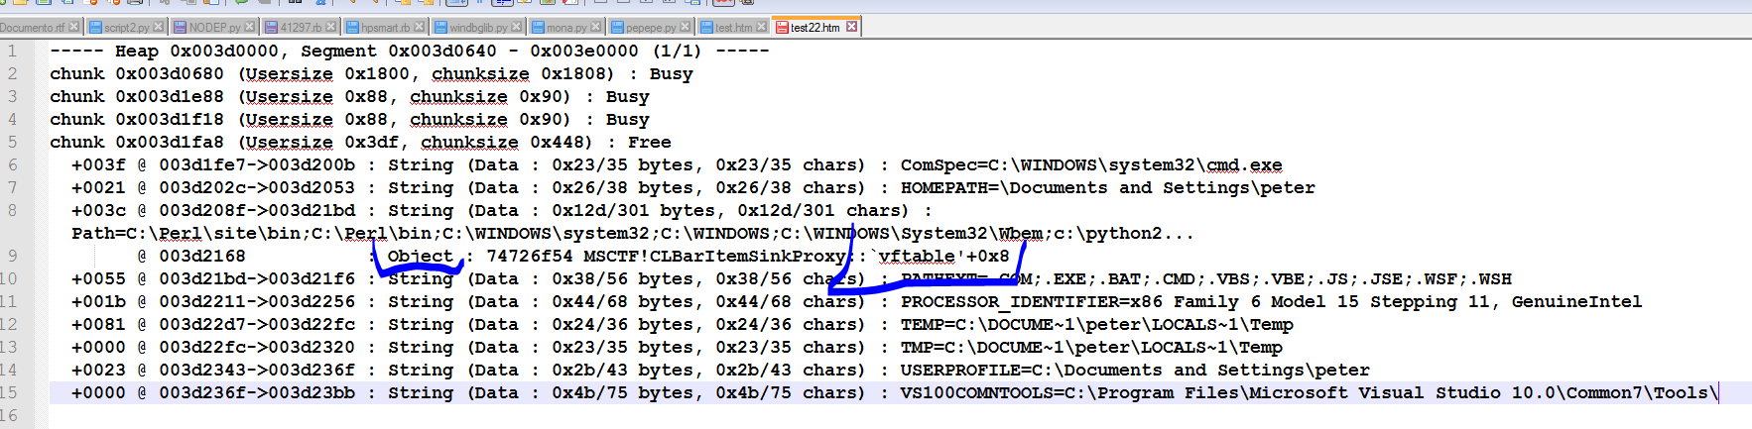
Task: Switch to the script2.py tab
Action: click(x=126, y=28)
